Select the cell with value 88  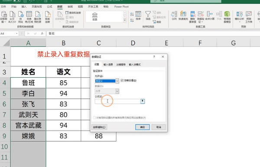point(99,136)
